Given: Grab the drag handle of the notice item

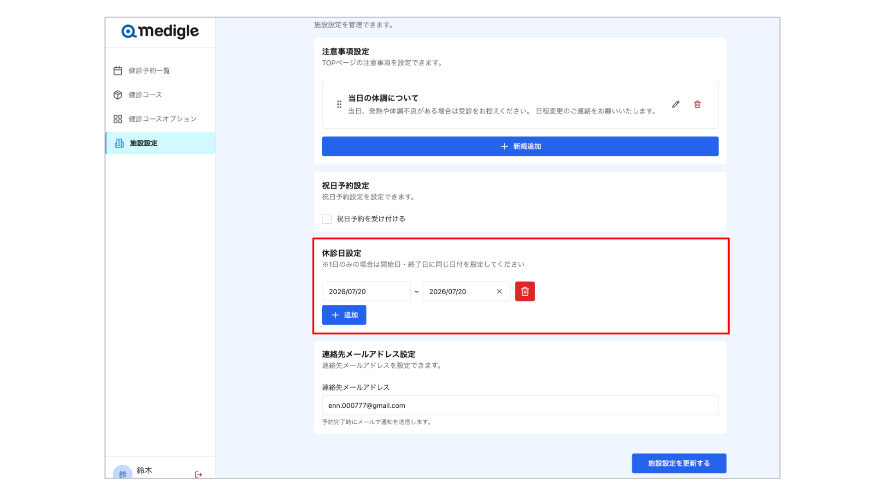Looking at the screenshot, I should (339, 104).
